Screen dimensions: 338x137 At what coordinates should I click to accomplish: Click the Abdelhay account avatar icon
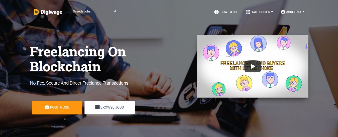tap(283, 12)
